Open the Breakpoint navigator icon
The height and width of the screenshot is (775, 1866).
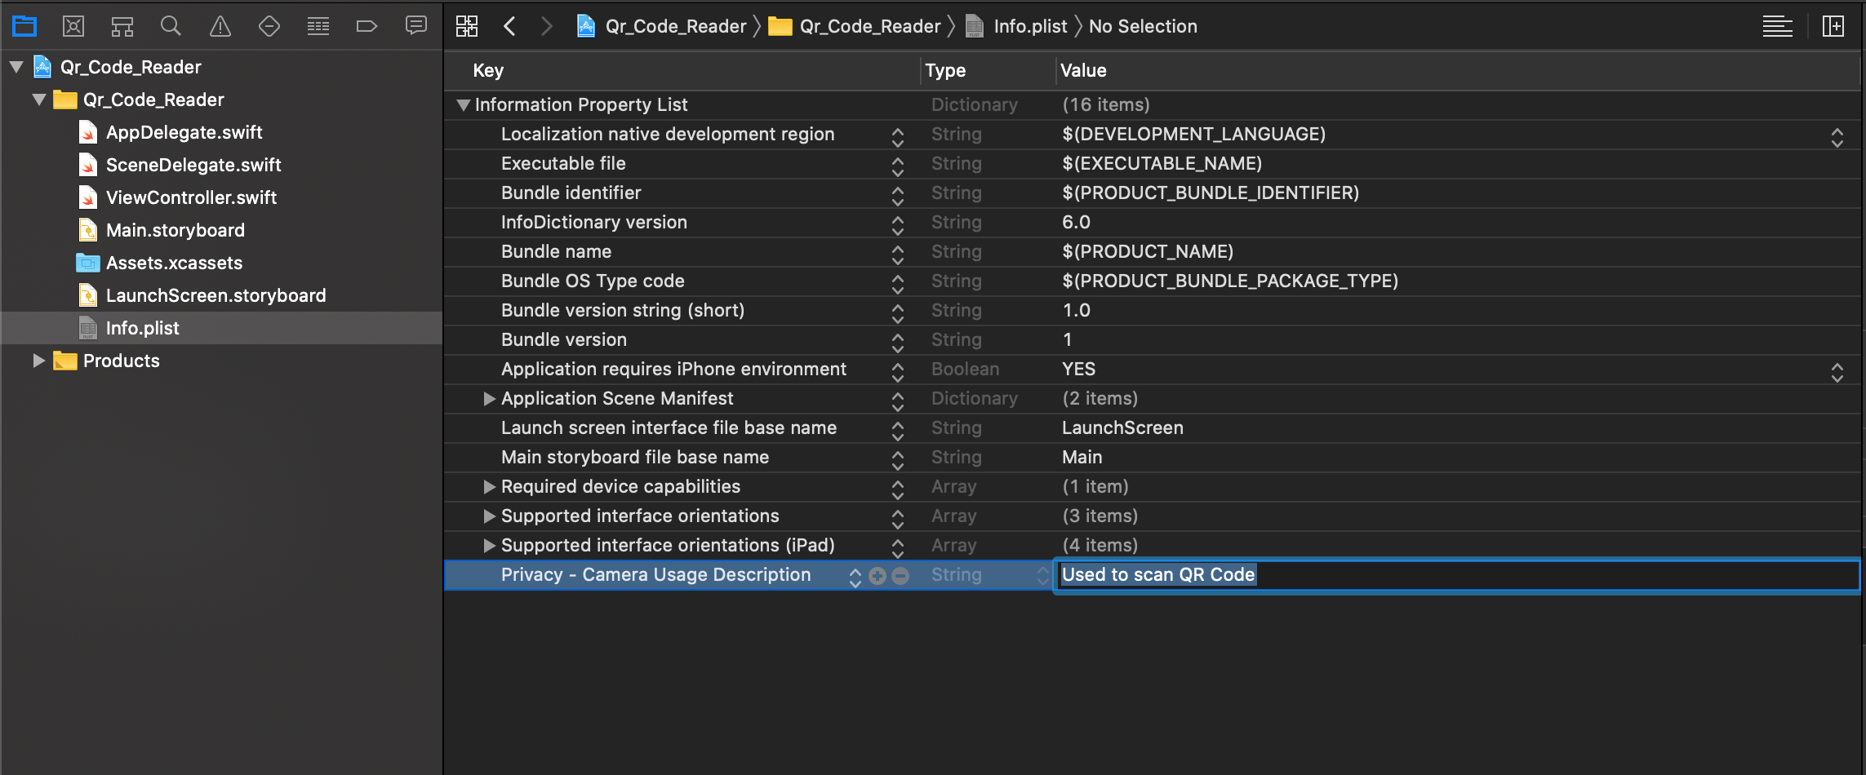tap(367, 26)
